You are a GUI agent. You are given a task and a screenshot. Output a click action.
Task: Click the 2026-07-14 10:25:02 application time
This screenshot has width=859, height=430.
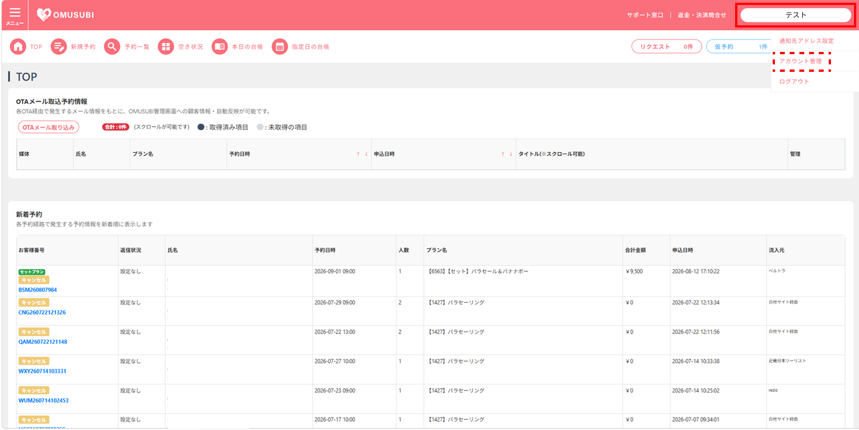[696, 391]
